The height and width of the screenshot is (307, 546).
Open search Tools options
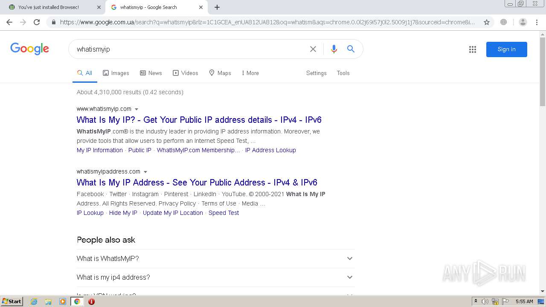click(x=343, y=73)
